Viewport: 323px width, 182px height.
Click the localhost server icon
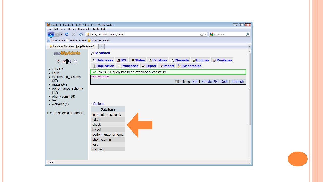(x=92, y=53)
